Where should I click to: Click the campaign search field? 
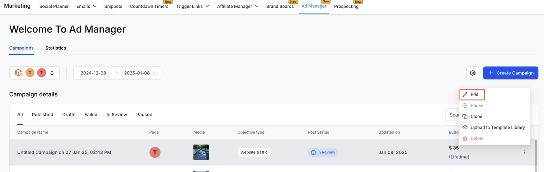[453, 115]
